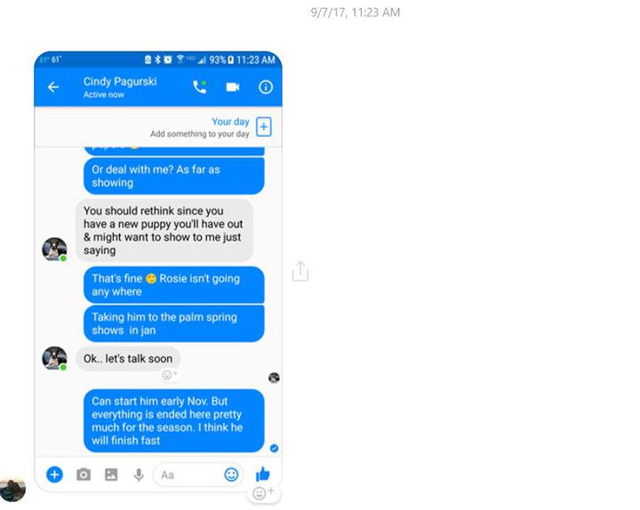
Task: Add a reaction to the 'Ok.. let's talk soon' message
Action: pos(170,375)
